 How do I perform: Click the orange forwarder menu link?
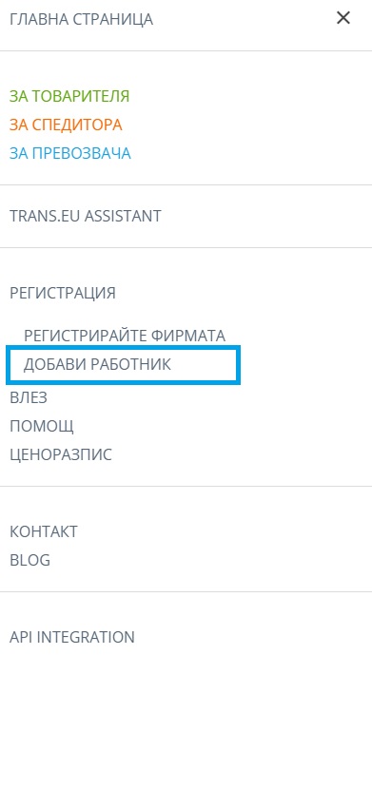(66, 125)
